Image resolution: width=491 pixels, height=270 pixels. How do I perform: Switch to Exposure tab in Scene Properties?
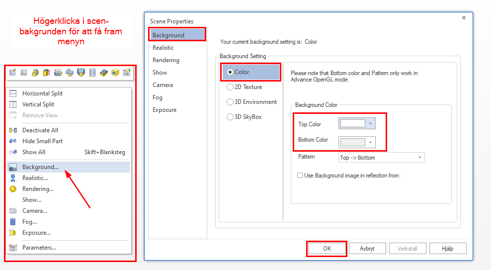click(177, 110)
